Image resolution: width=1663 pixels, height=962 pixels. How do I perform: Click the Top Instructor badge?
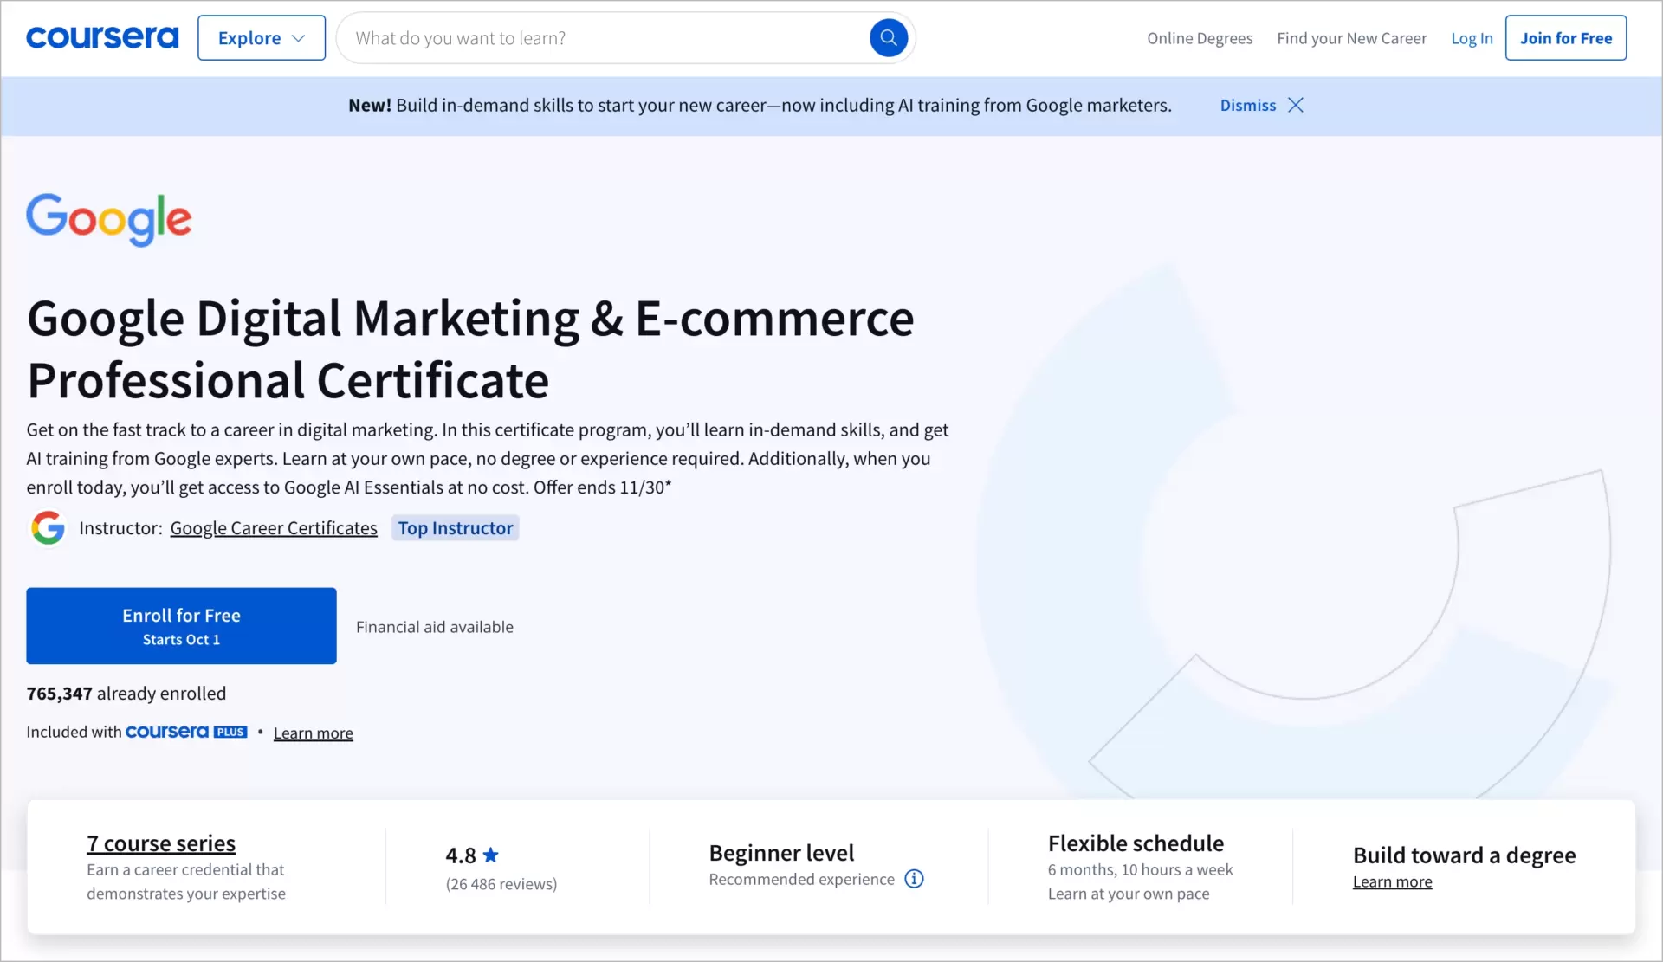point(455,527)
